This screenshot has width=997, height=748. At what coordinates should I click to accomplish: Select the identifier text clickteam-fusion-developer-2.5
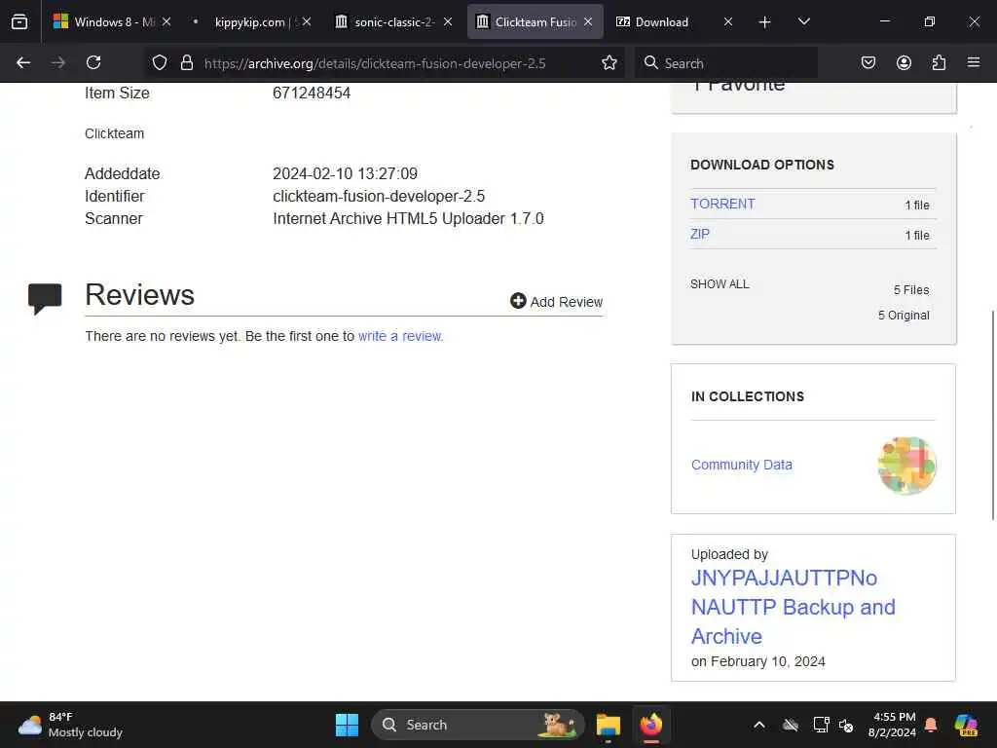point(379,196)
